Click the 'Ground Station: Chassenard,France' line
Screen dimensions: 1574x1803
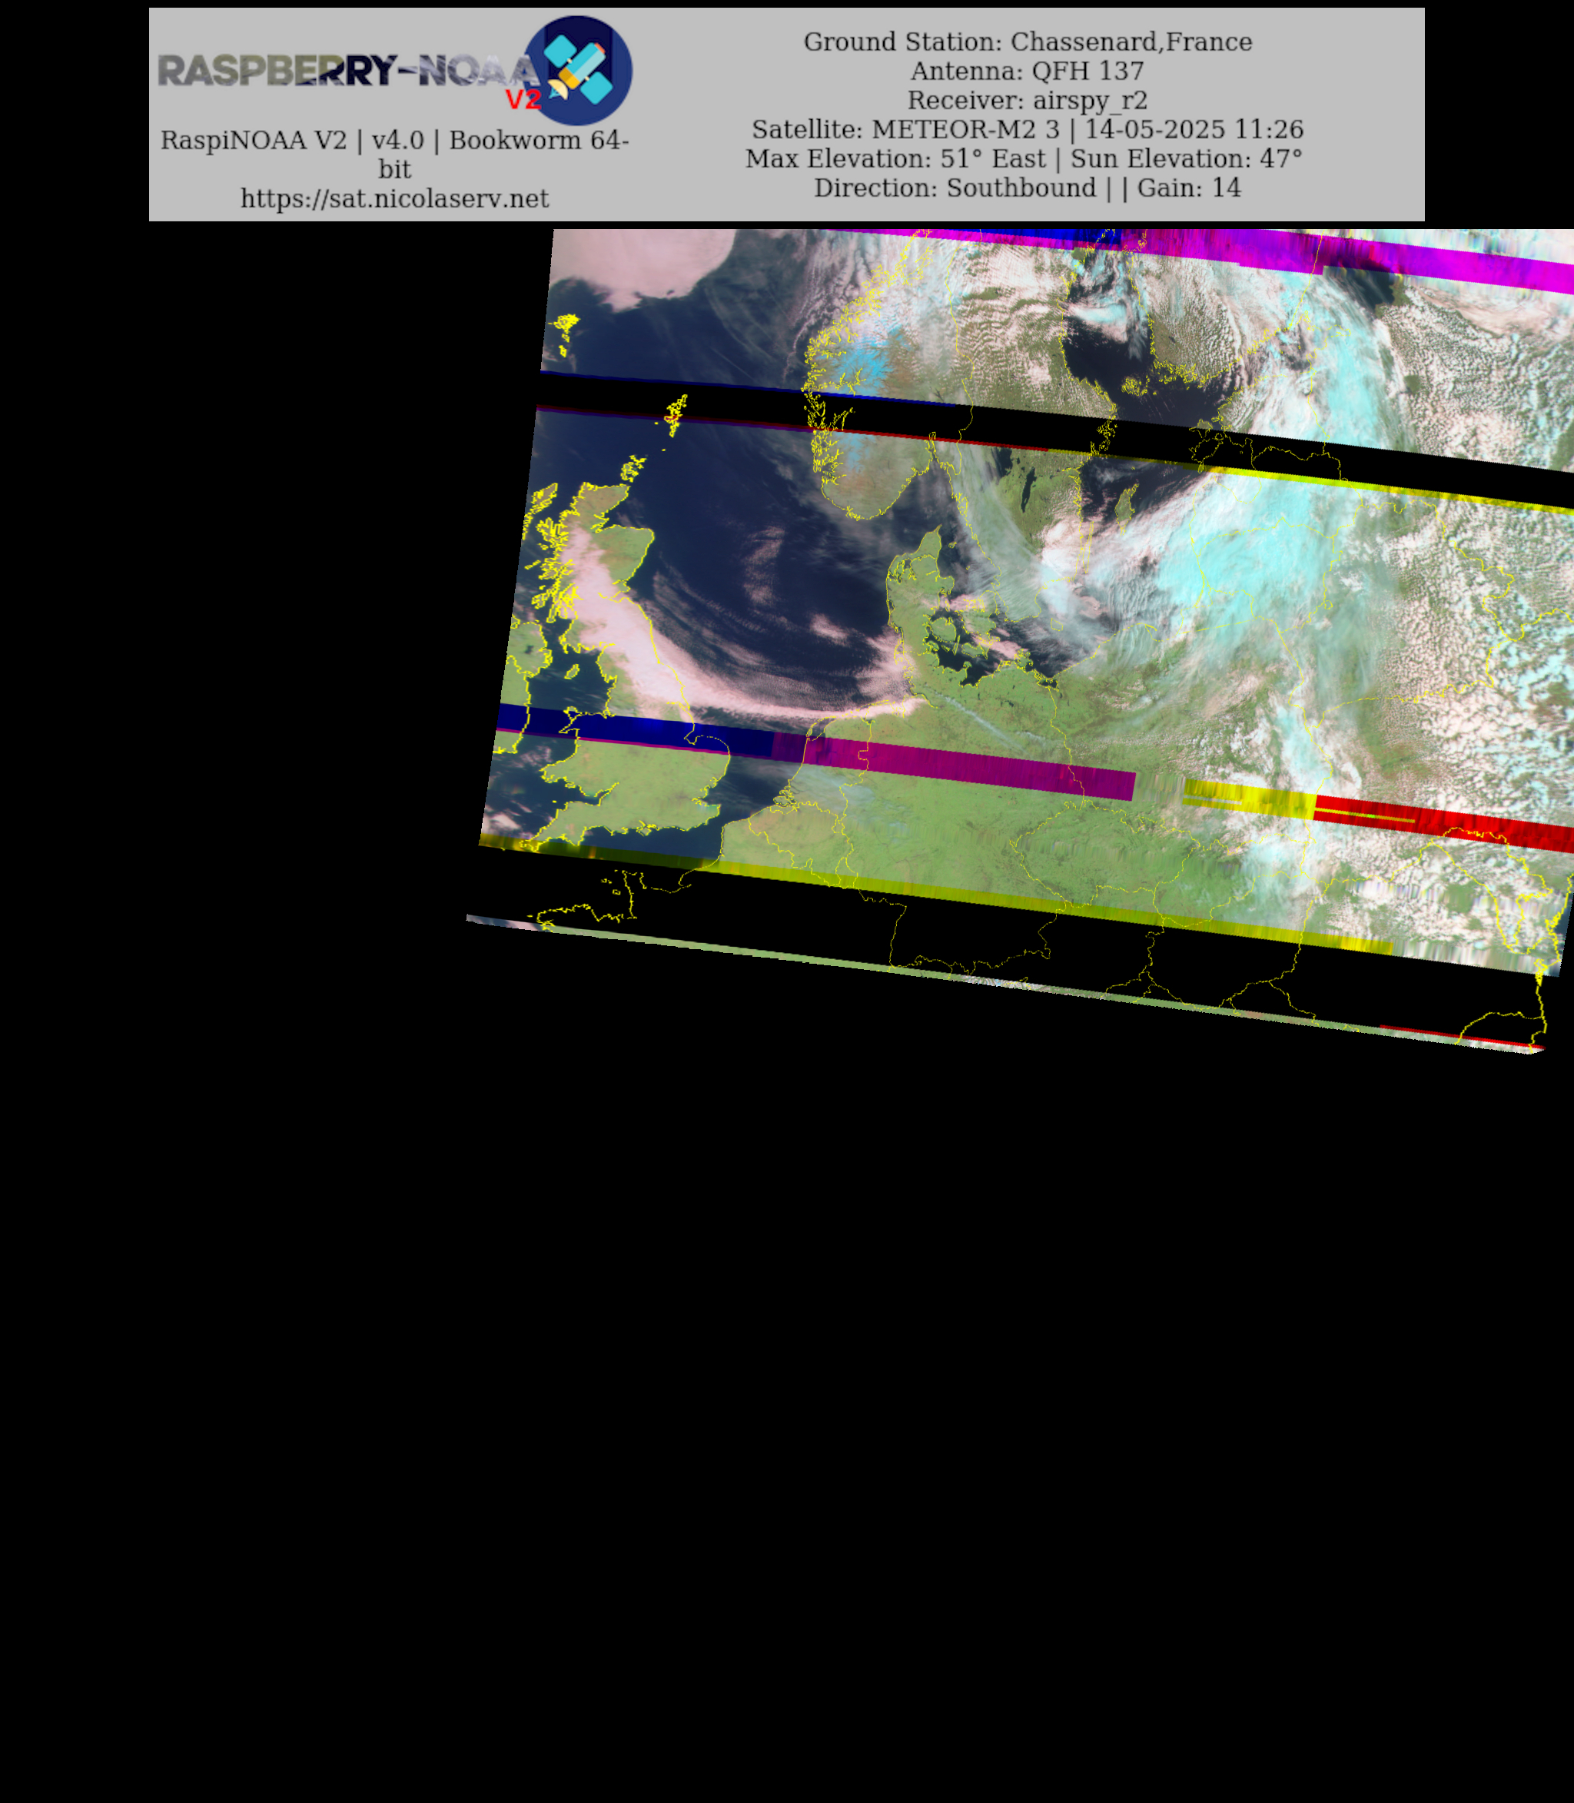click(1028, 42)
